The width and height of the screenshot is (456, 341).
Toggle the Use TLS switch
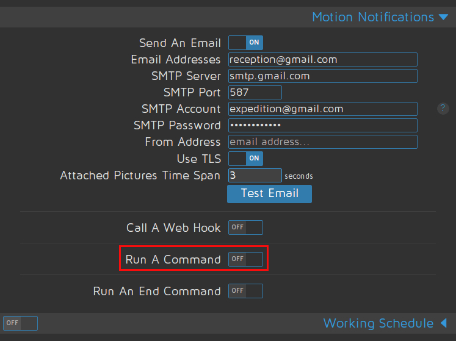(246, 159)
